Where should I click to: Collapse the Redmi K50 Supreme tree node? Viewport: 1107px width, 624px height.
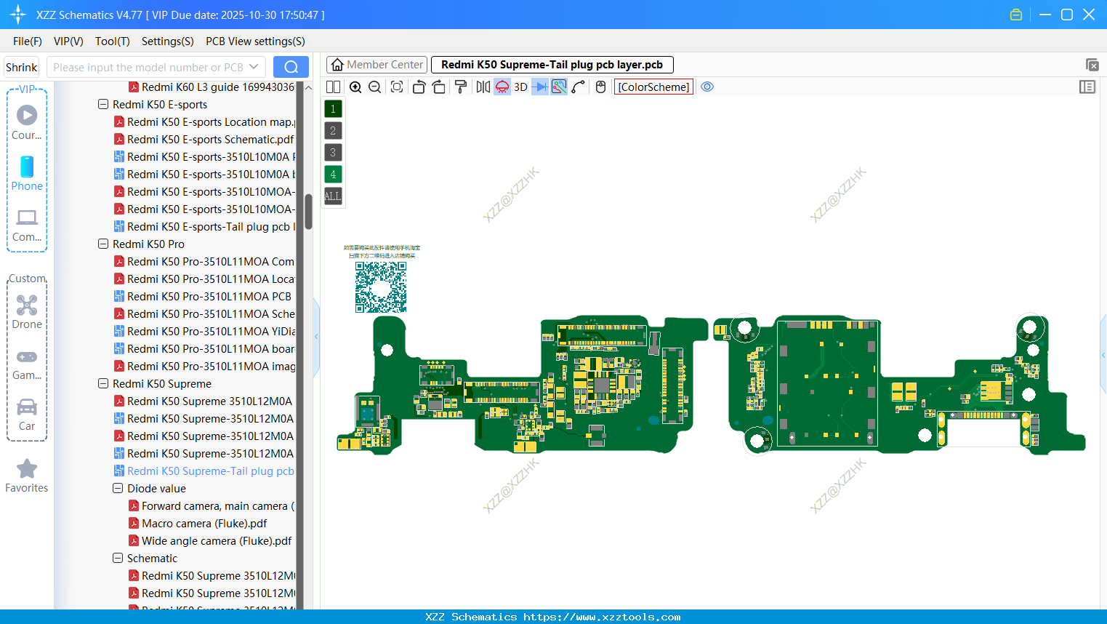coord(102,383)
